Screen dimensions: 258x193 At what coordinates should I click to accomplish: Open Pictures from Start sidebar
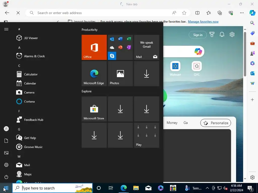point(6,153)
